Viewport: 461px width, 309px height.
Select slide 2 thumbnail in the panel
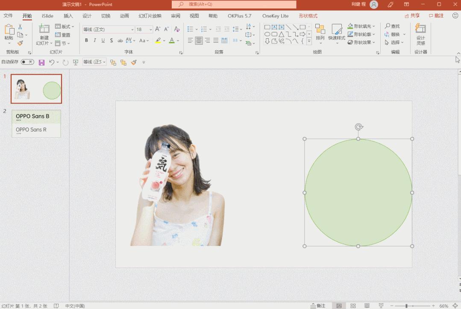click(36, 124)
